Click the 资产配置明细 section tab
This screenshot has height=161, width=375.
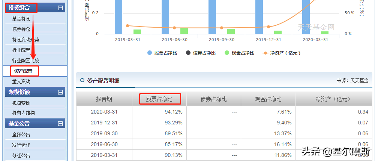coord(103,81)
